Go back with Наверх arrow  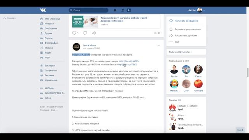(9, 18)
